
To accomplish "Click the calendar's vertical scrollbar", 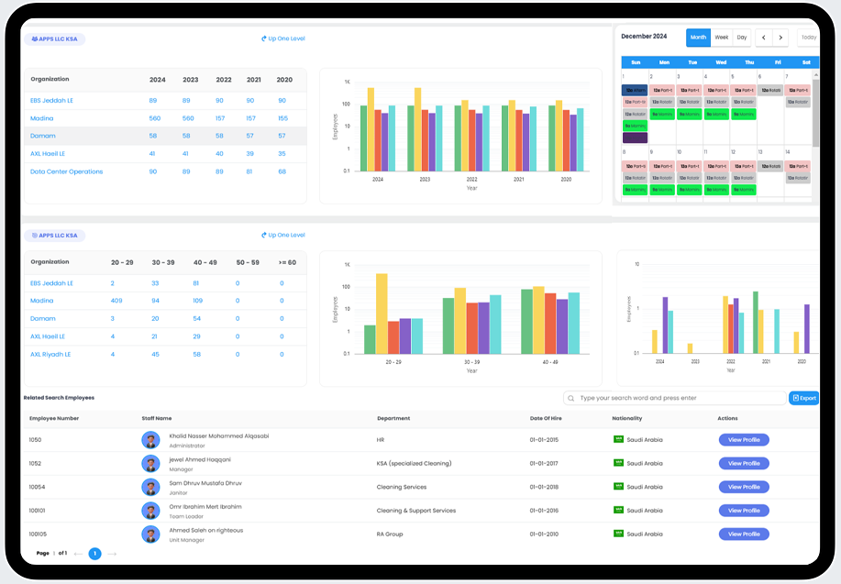I will pyautogui.click(x=816, y=110).
